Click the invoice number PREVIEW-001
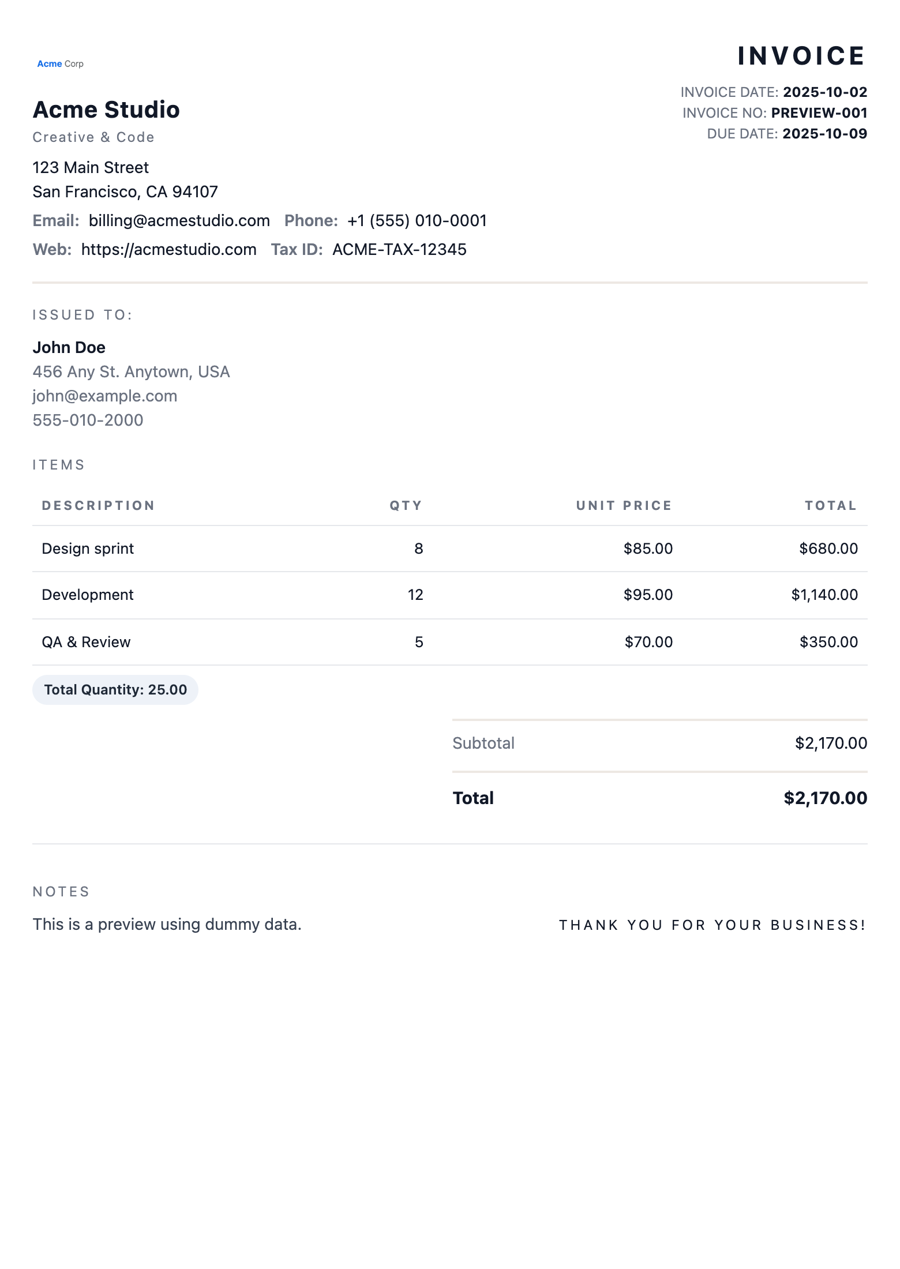 (x=819, y=113)
